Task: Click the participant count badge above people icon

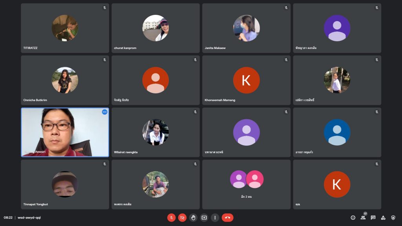Action: pos(365,213)
